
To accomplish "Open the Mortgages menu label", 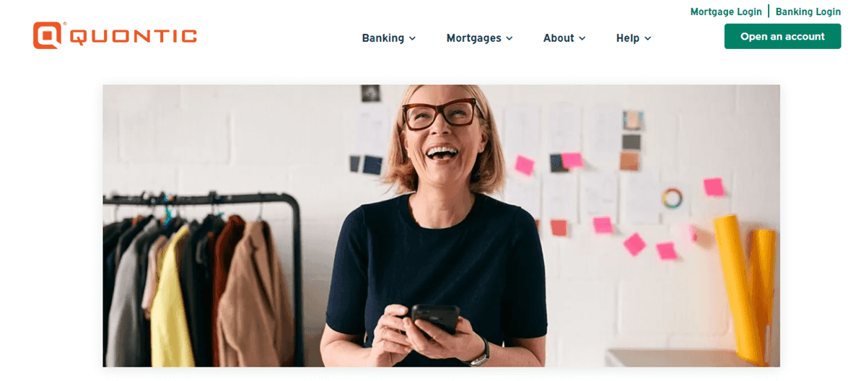I will [x=473, y=38].
